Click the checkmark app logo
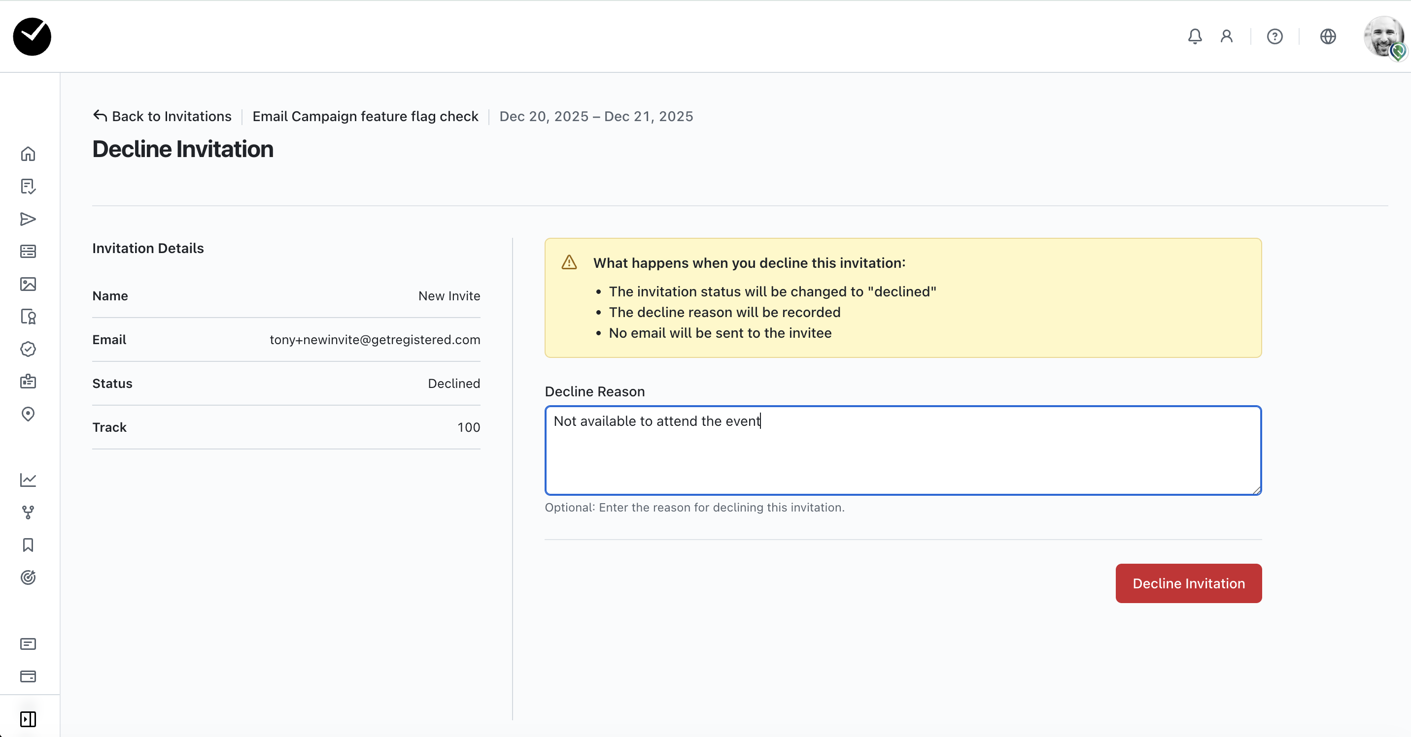This screenshot has width=1411, height=737. (x=33, y=36)
